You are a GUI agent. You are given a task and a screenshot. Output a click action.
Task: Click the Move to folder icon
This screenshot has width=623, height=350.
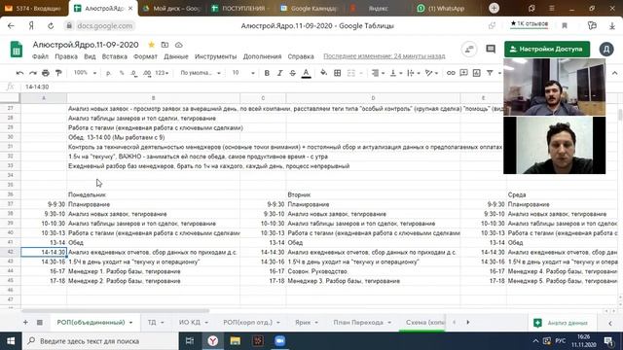pyautogui.click(x=165, y=45)
